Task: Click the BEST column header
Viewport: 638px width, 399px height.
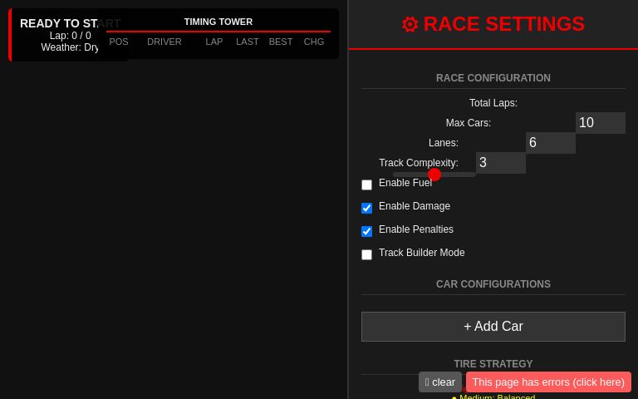Action: pos(281,42)
